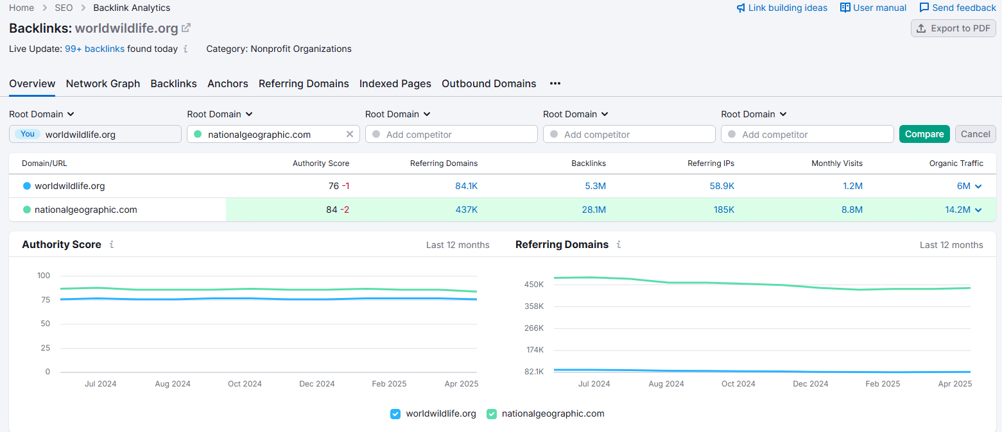Click the megaphone icon for Link building ideas
Viewport: 1002px width, 432px height.
(x=741, y=8)
